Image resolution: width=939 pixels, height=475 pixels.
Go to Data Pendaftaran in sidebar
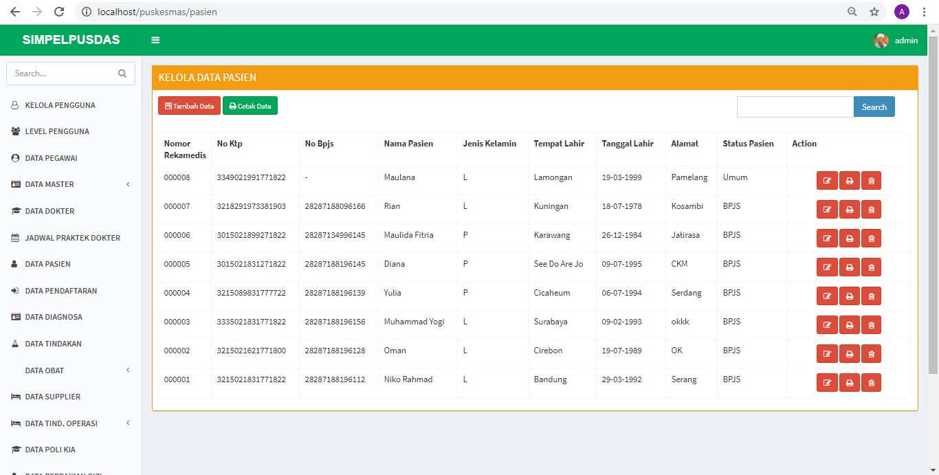pyautogui.click(x=60, y=291)
